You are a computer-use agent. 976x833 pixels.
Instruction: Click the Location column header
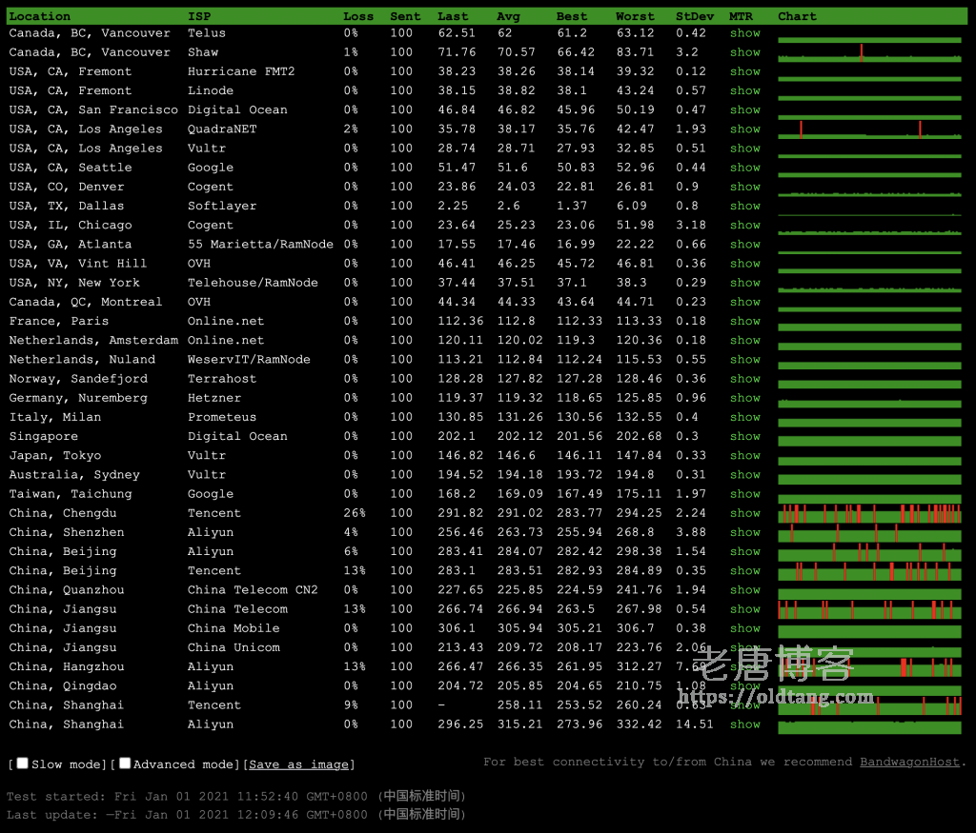(x=40, y=16)
